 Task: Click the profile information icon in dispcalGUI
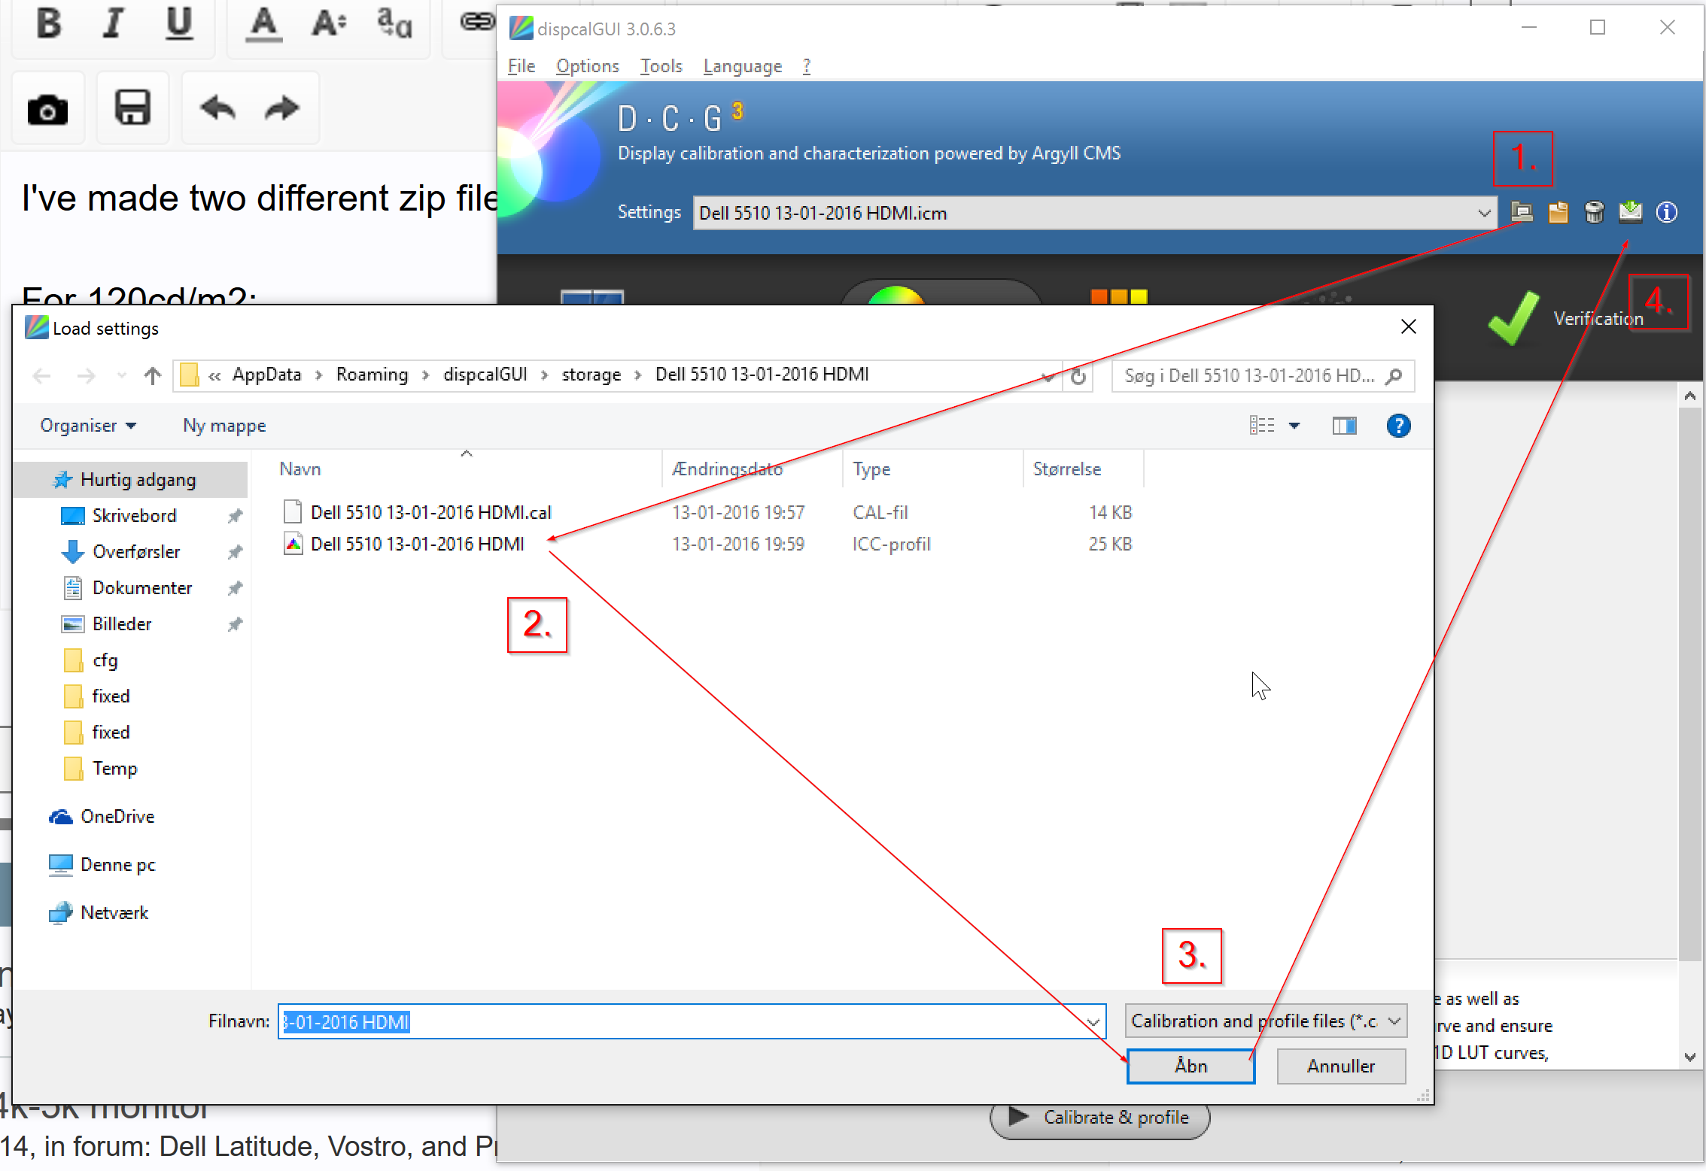1667,213
